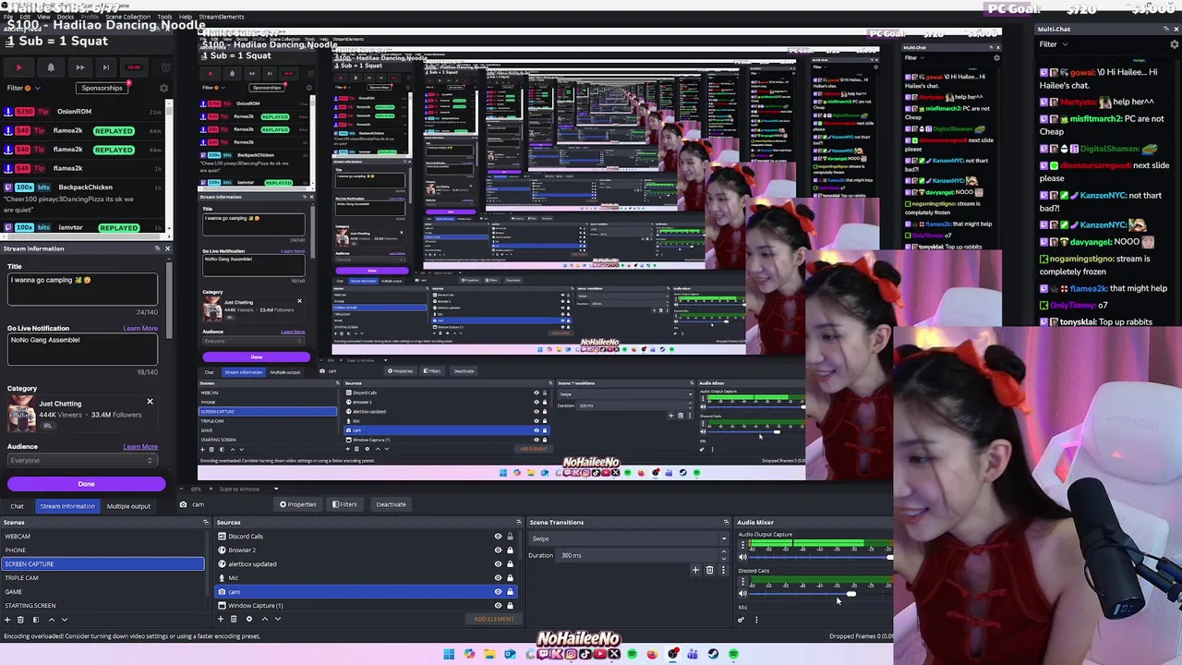Toggle visibility of Mic source
This screenshot has width=1182, height=665.
pos(498,577)
